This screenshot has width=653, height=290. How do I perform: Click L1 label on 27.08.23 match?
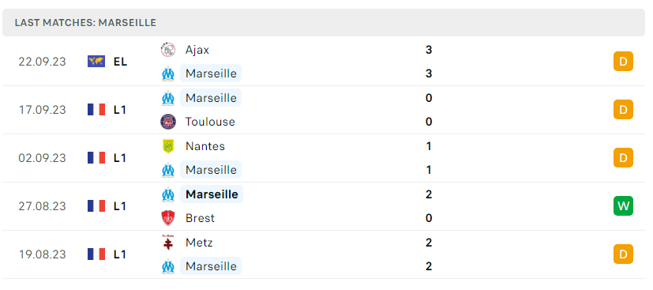119,205
